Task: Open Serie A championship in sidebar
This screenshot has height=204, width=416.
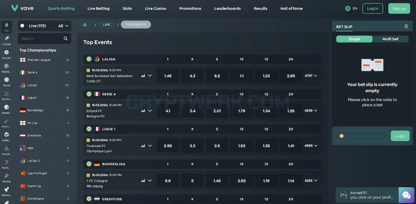Action: (45, 72)
